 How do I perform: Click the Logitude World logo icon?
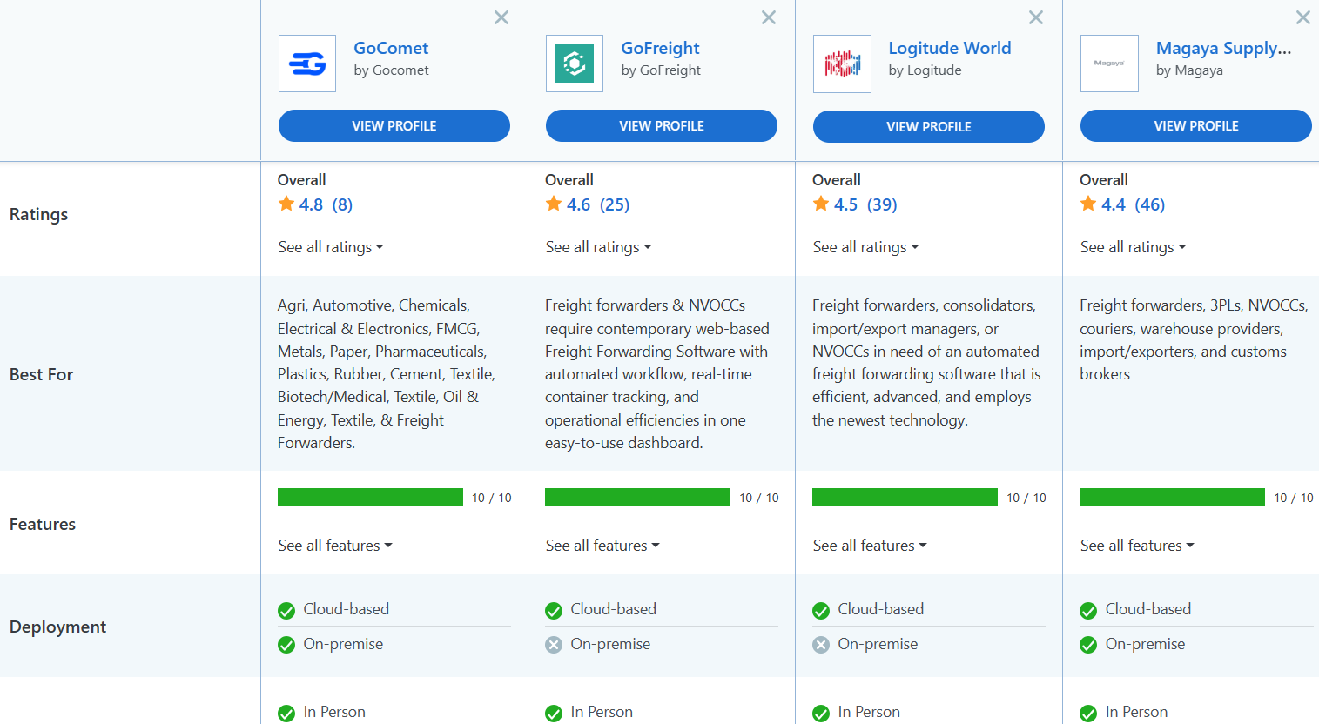[x=842, y=64]
